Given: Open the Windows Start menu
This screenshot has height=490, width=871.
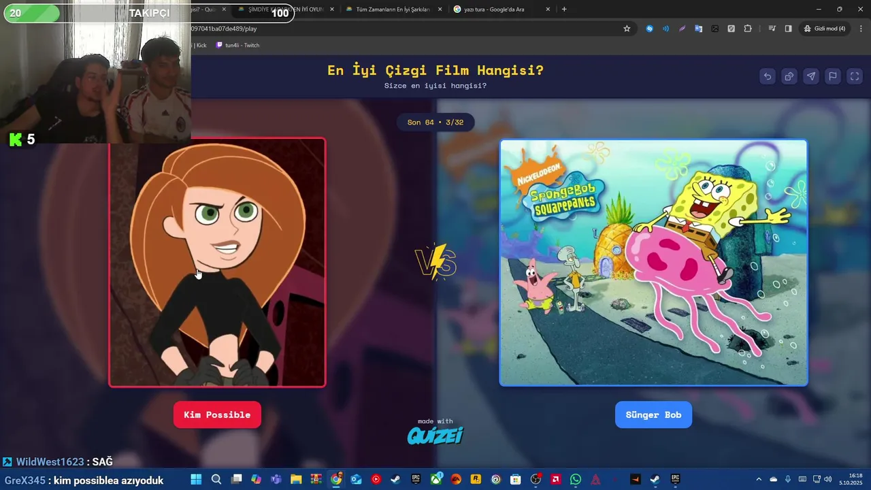Looking at the screenshot, I should (x=196, y=479).
